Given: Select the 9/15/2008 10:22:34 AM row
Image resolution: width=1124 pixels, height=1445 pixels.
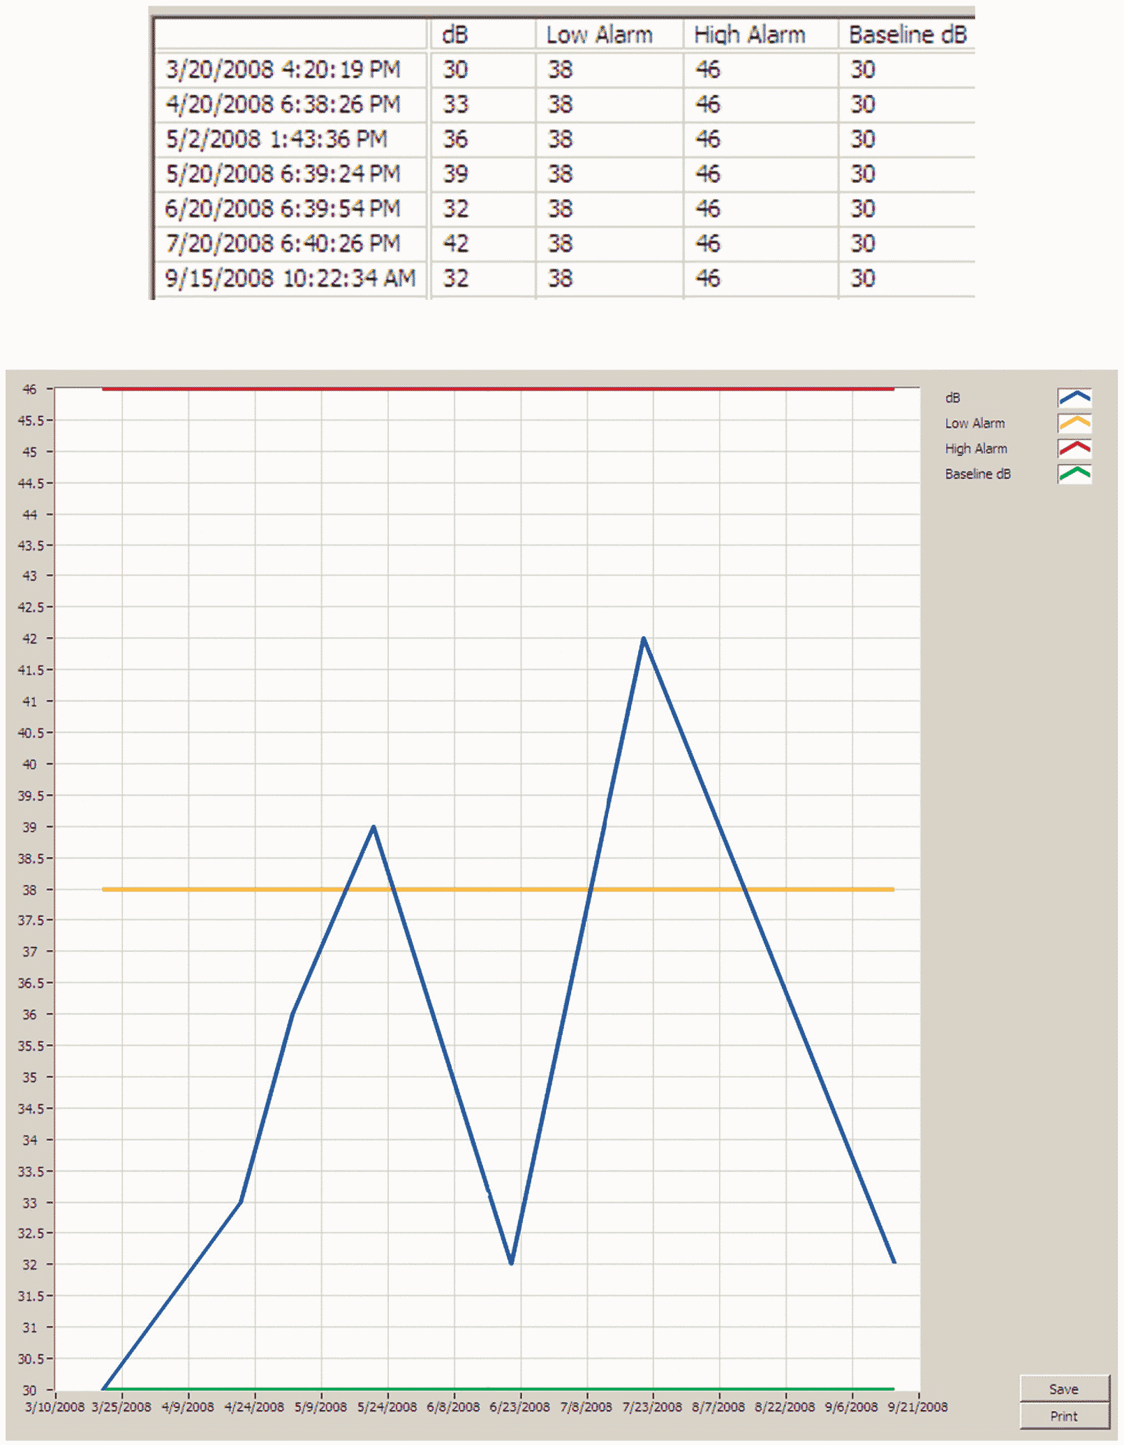Looking at the screenshot, I should (x=290, y=279).
